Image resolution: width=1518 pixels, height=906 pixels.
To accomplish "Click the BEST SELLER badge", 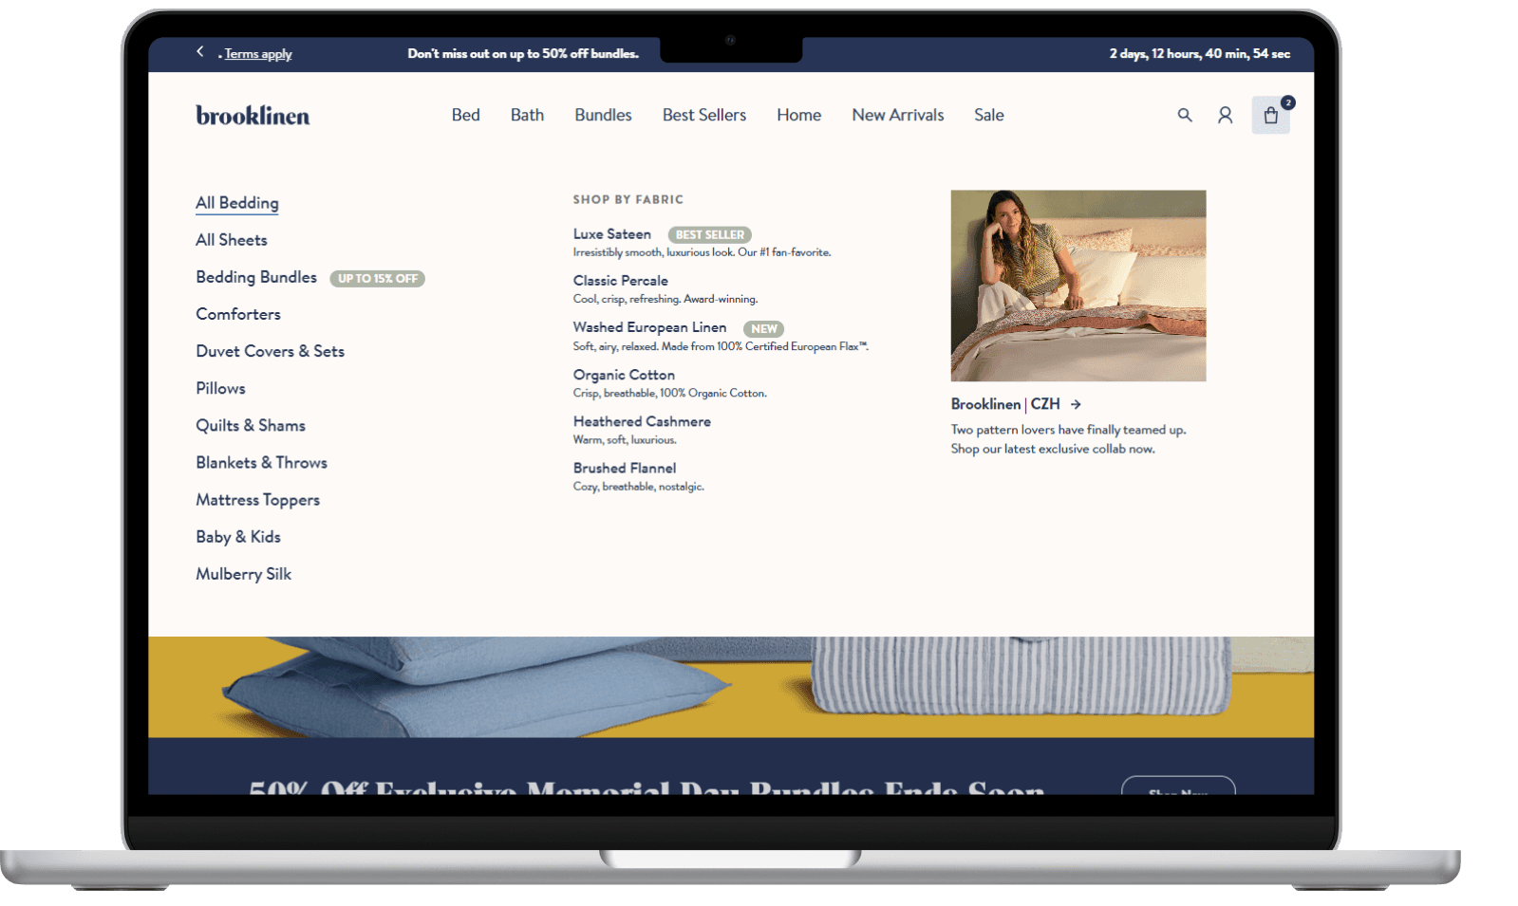I will click(710, 234).
